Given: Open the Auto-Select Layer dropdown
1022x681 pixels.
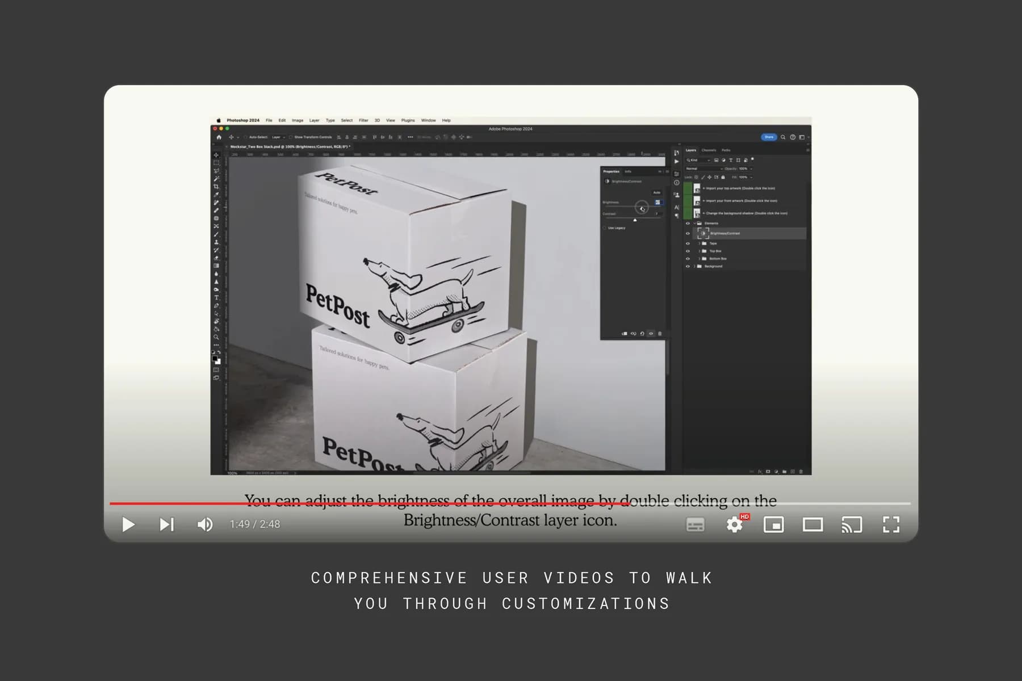Looking at the screenshot, I should (x=278, y=137).
